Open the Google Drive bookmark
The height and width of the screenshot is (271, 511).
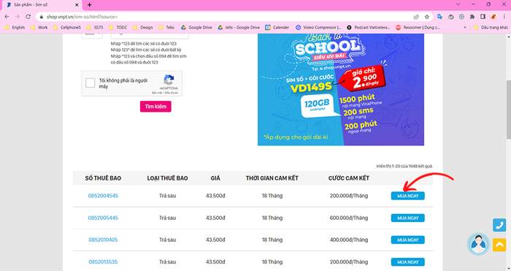(x=196, y=28)
